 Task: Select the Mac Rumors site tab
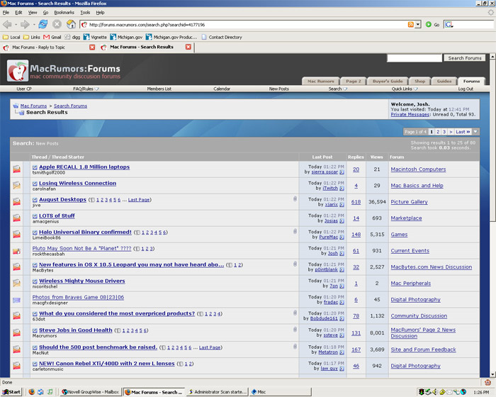pyautogui.click(x=321, y=81)
